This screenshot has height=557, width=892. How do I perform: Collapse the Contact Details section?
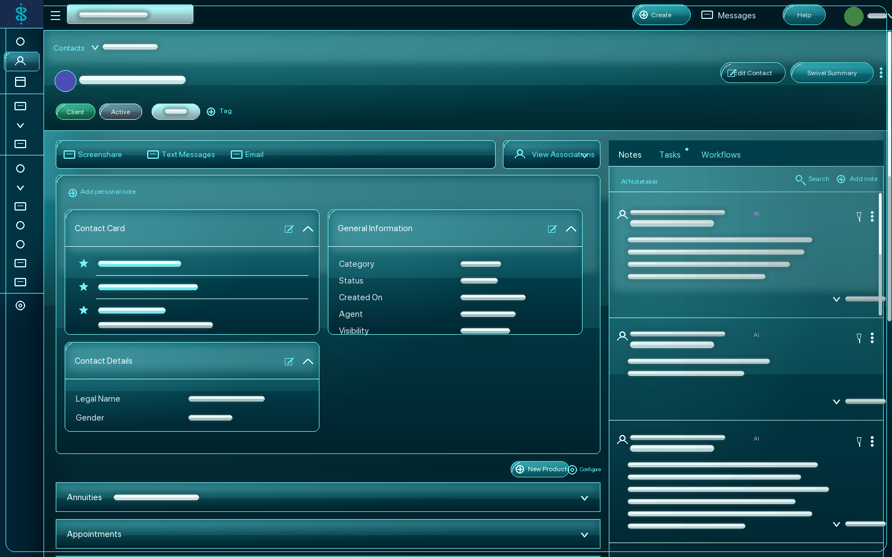308,361
